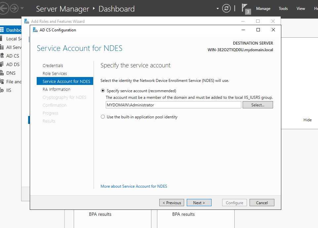The height and width of the screenshot is (228, 318).
Task: Open the Tools menu
Action: pos(283,9)
